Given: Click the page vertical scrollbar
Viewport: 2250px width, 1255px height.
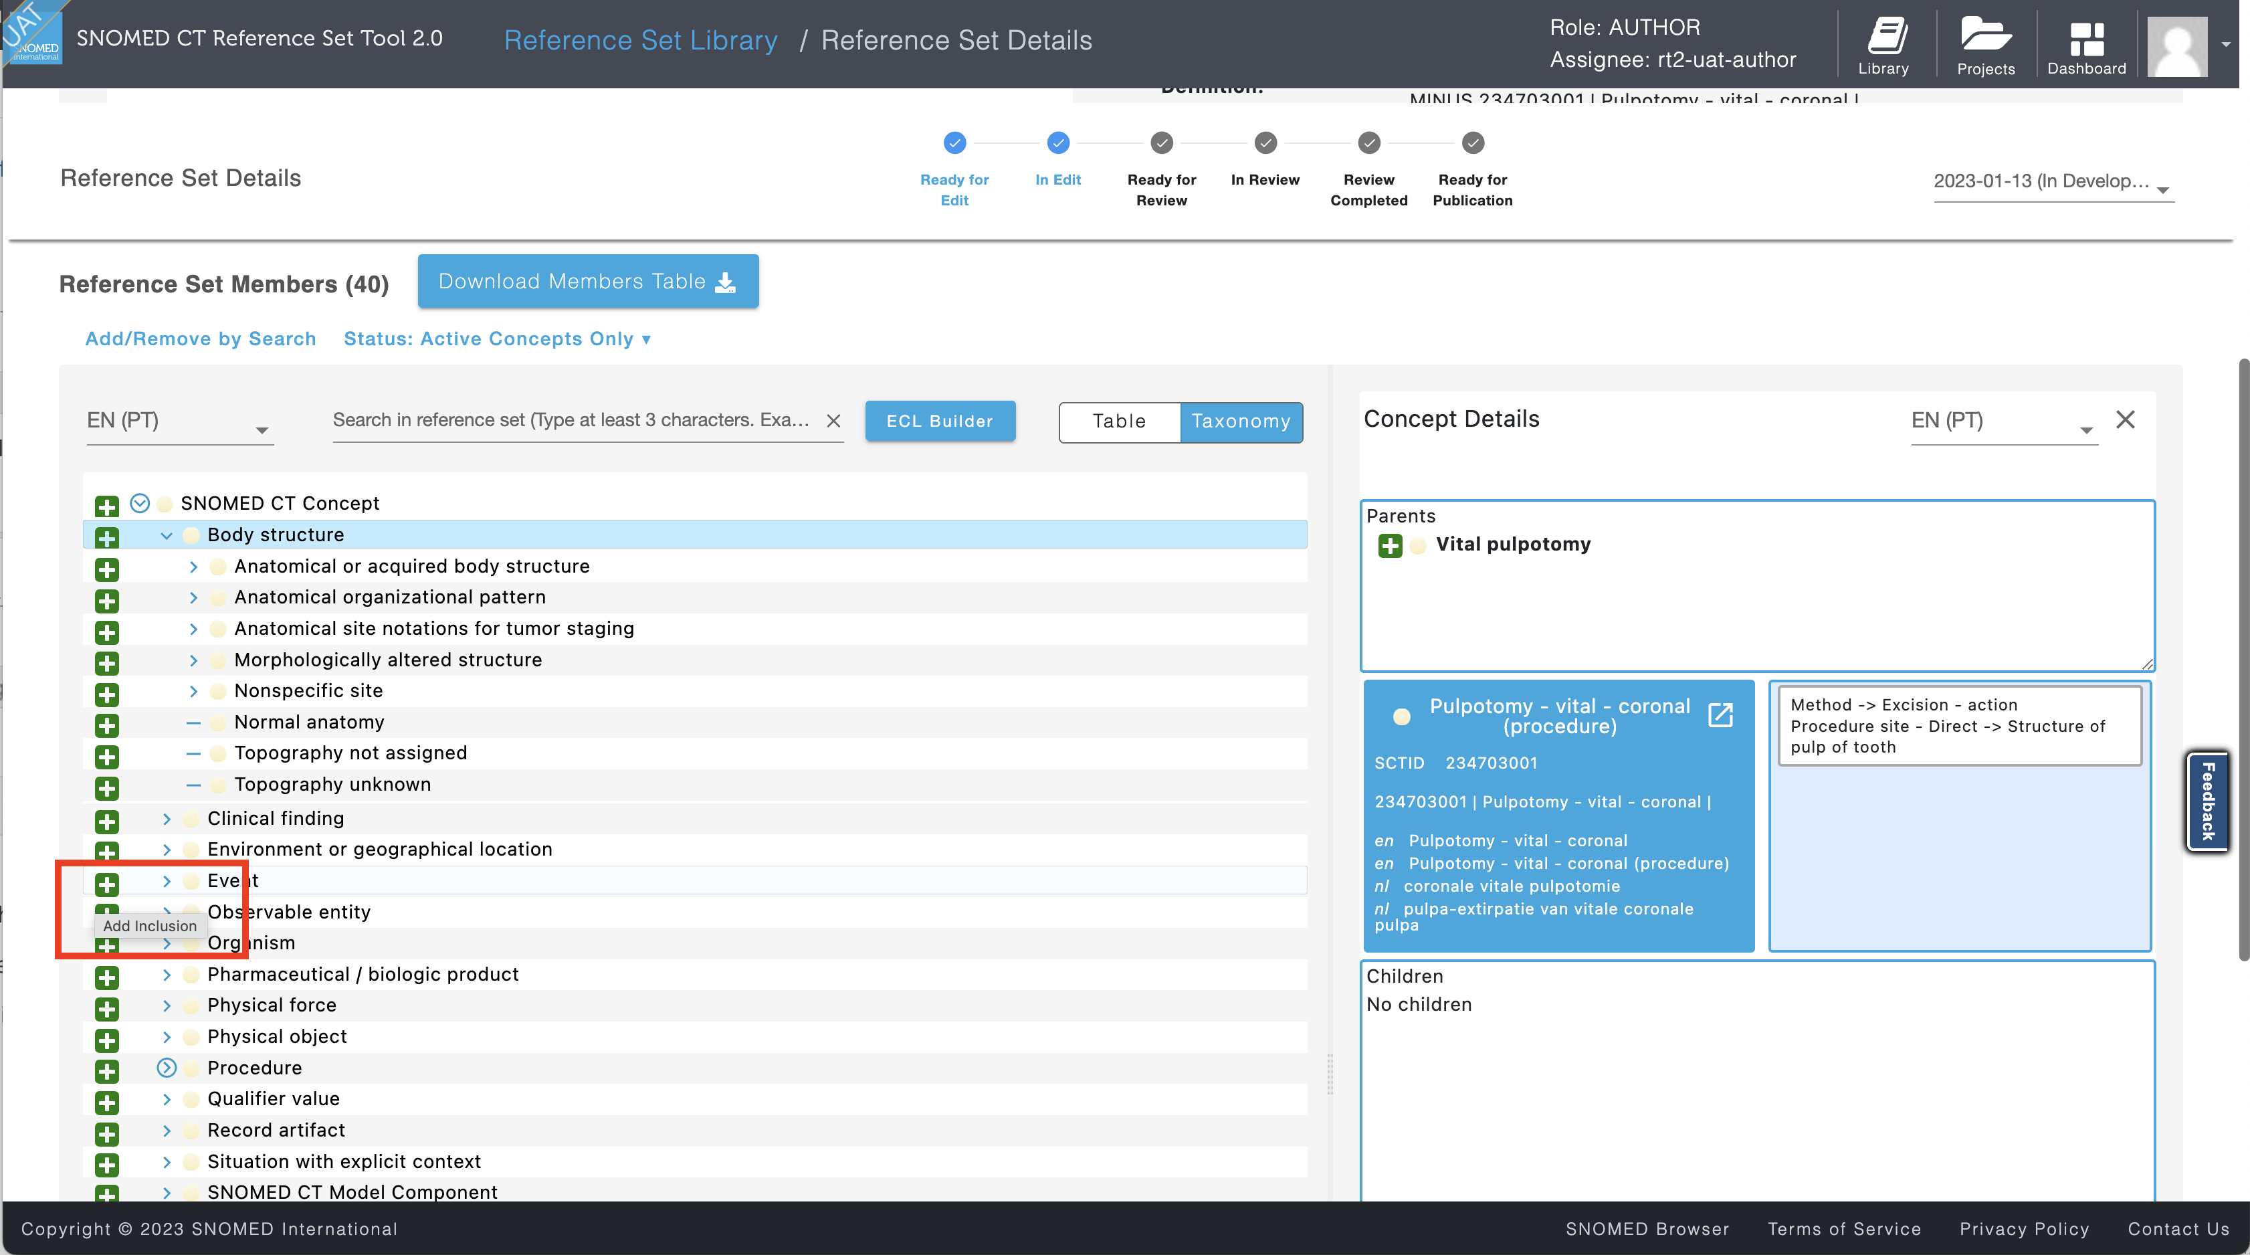Looking at the screenshot, I should point(2243,660).
